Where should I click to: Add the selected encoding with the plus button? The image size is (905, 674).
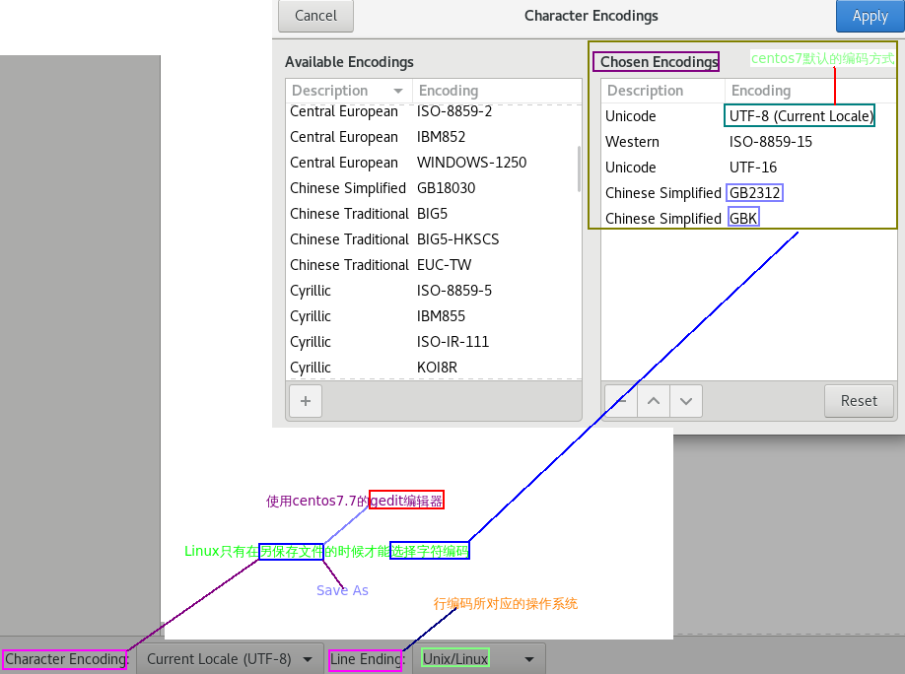[306, 400]
